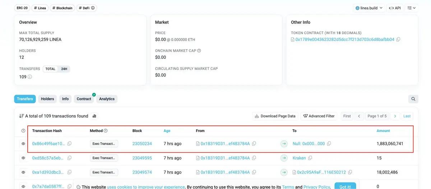Copy From address in block 23049574 row

[x=254, y=172]
